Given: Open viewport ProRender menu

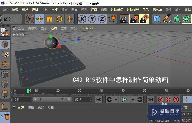Looking at the screenshot, I should tap(88, 28).
